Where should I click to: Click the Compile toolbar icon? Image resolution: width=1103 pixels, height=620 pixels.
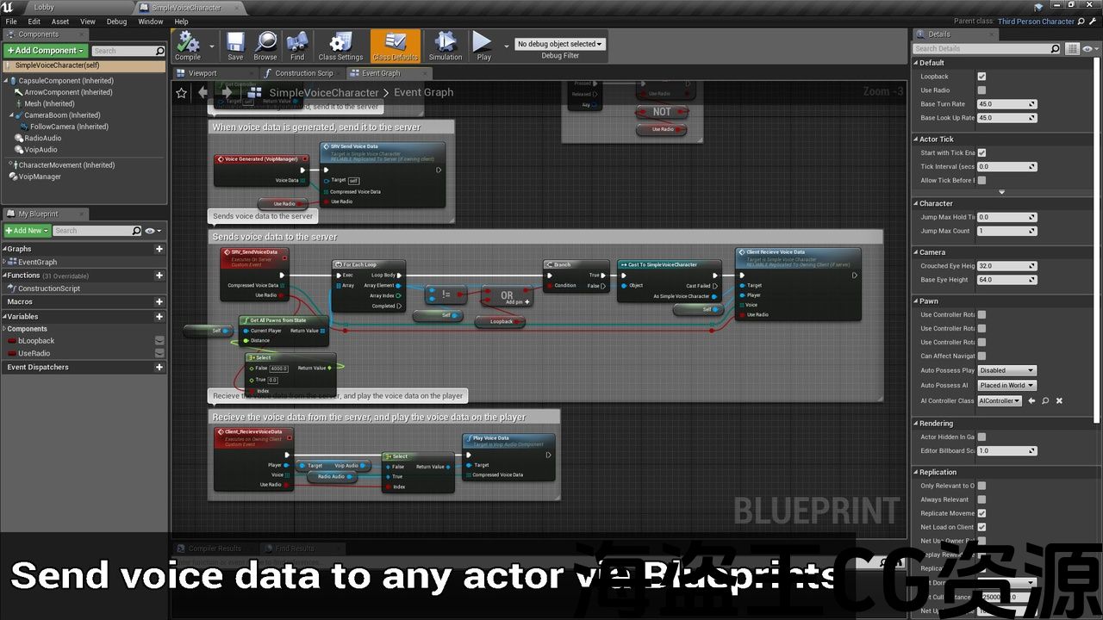click(x=188, y=45)
